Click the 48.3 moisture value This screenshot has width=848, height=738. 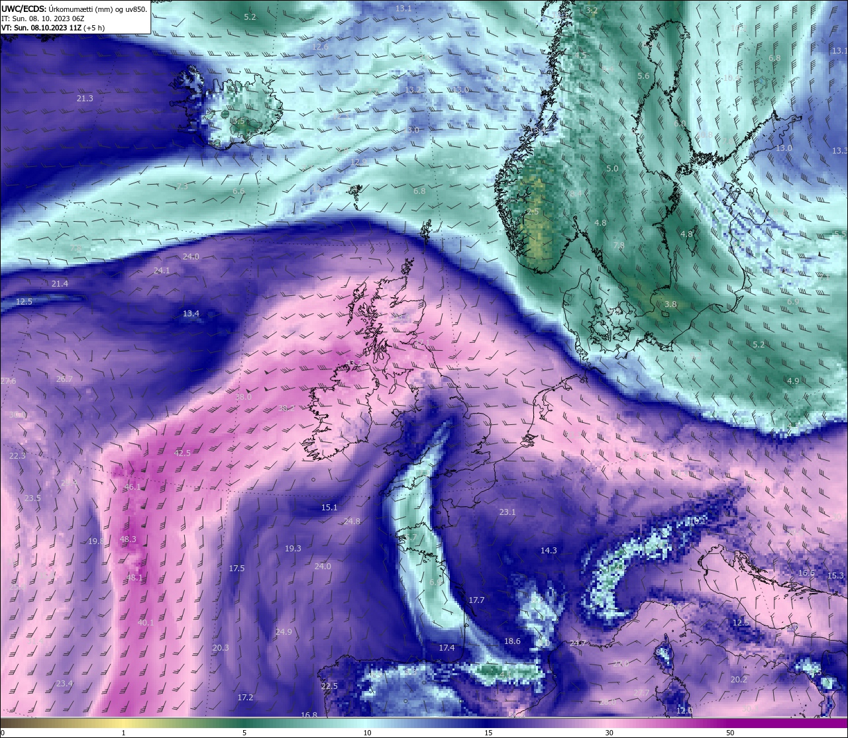(x=128, y=539)
